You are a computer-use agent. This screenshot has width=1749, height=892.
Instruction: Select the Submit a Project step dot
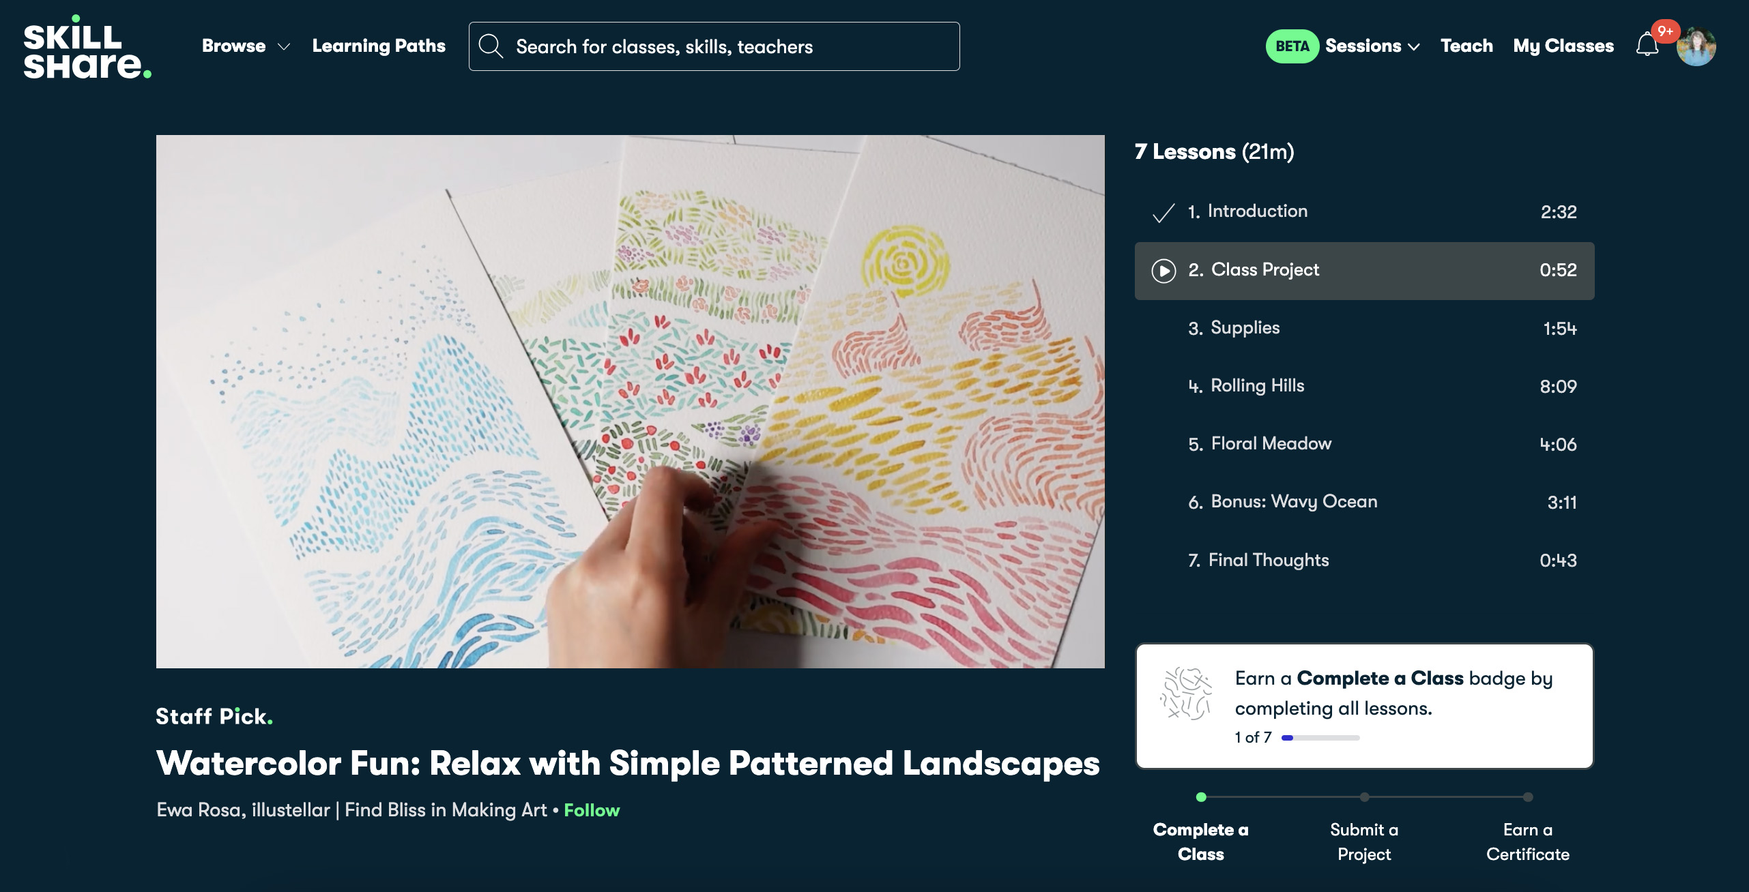tap(1364, 797)
